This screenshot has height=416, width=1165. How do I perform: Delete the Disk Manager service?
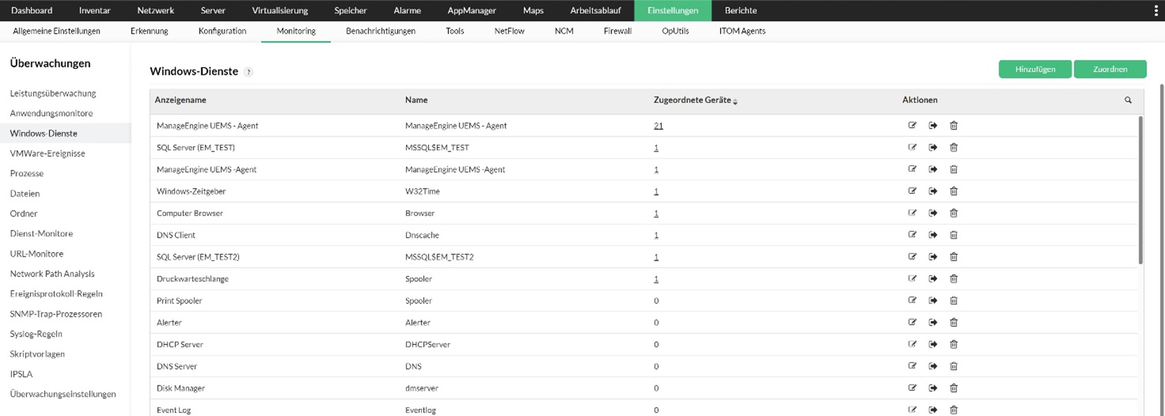click(953, 387)
